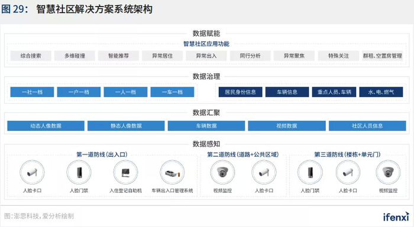This screenshot has height=227, width=414.
Task: Click the 视频监控 dome camera under 第二道防线
Action: (x=222, y=173)
